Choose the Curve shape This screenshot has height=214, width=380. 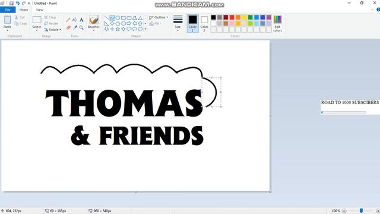point(112,18)
